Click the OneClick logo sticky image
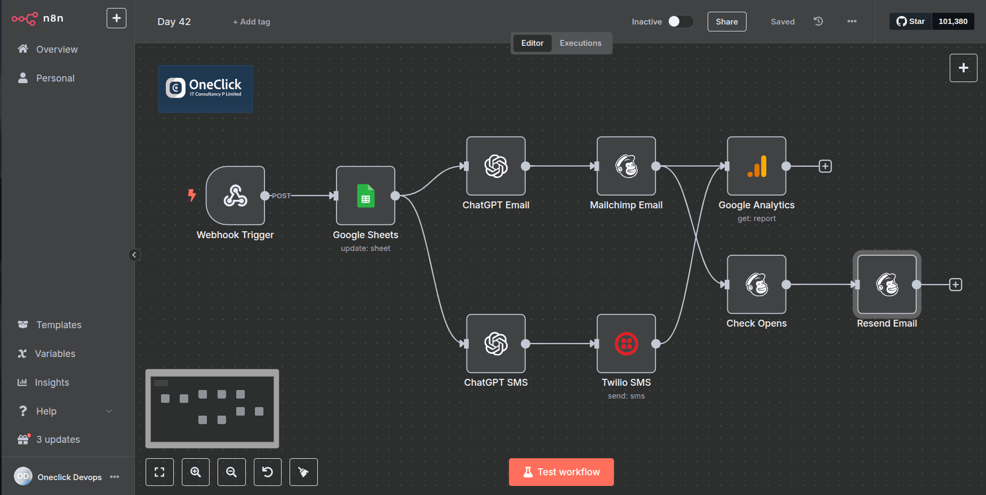986x495 pixels. coord(205,88)
